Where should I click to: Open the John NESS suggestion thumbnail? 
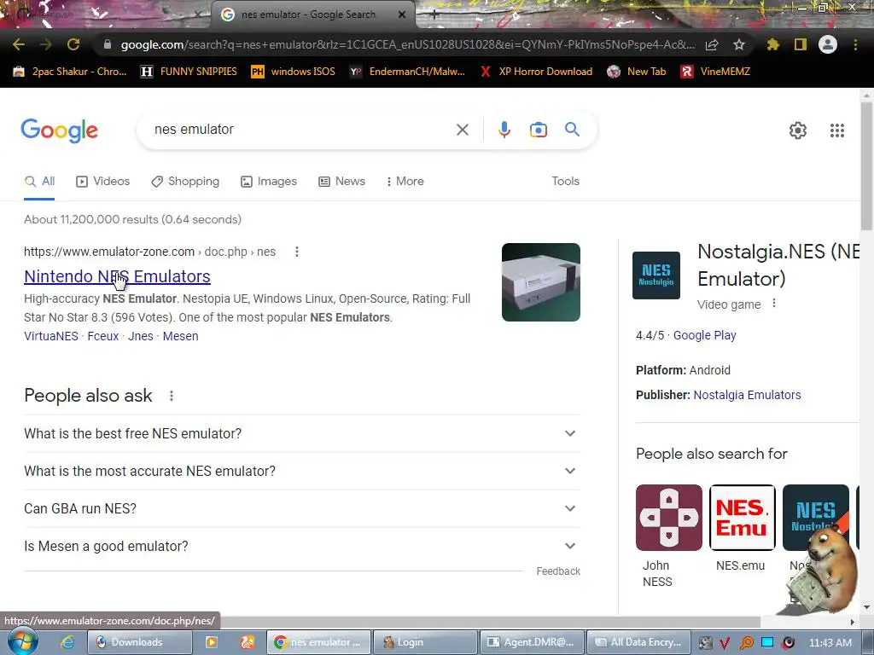(x=669, y=518)
